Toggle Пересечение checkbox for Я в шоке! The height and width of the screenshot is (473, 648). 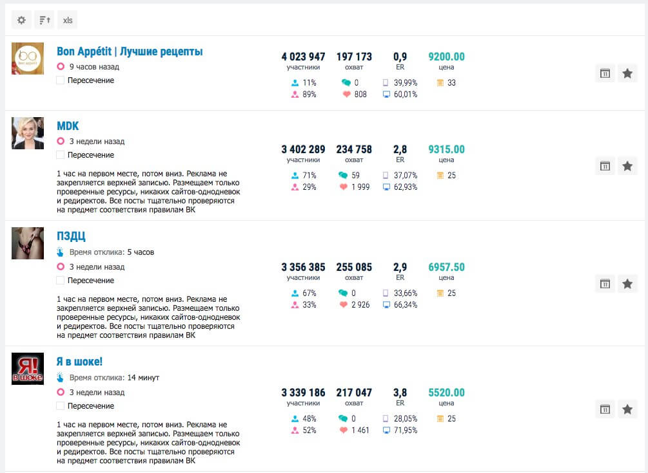point(61,406)
